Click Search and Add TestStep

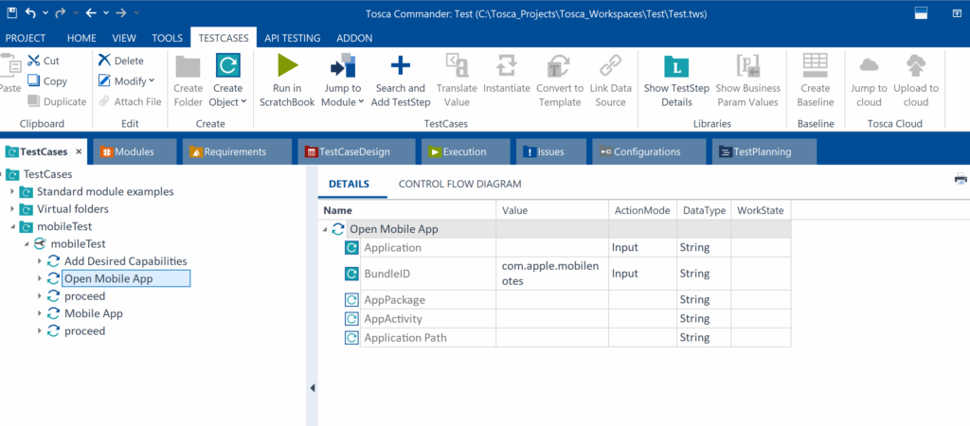coord(401,80)
